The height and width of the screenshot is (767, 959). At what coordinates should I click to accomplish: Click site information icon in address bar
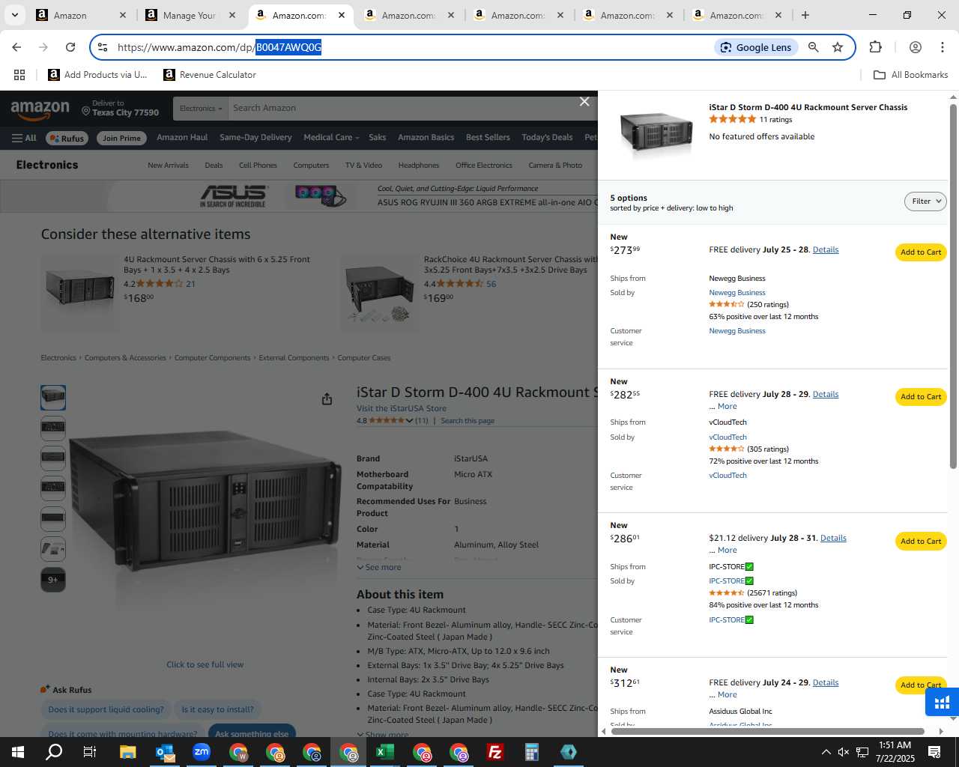click(x=103, y=47)
